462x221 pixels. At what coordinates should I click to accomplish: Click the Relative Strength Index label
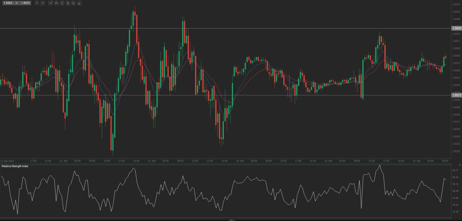[x=15, y=166]
